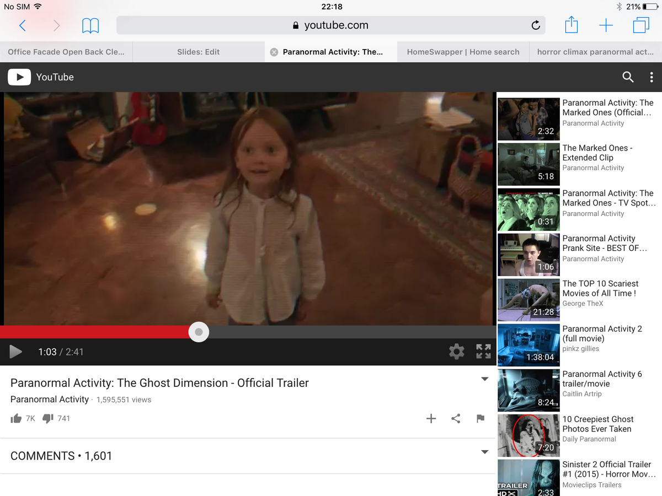Expand the comments section arrow
This screenshot has height=496, width=662.
tap(485, 452)
